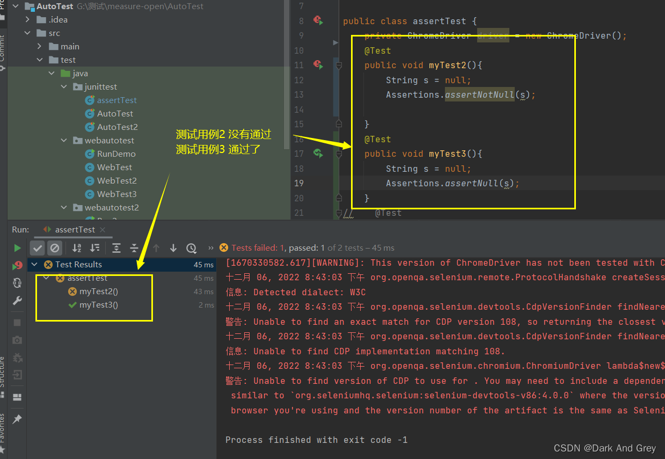Expand the main source folder
This screenshot has width=665, height=459.
(x=40, y=47)
